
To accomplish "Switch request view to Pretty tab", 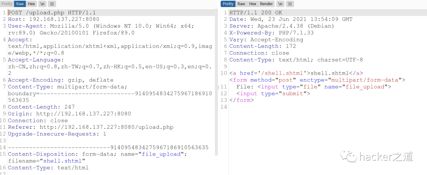I will pyautogui.click(x=7, y=4).
